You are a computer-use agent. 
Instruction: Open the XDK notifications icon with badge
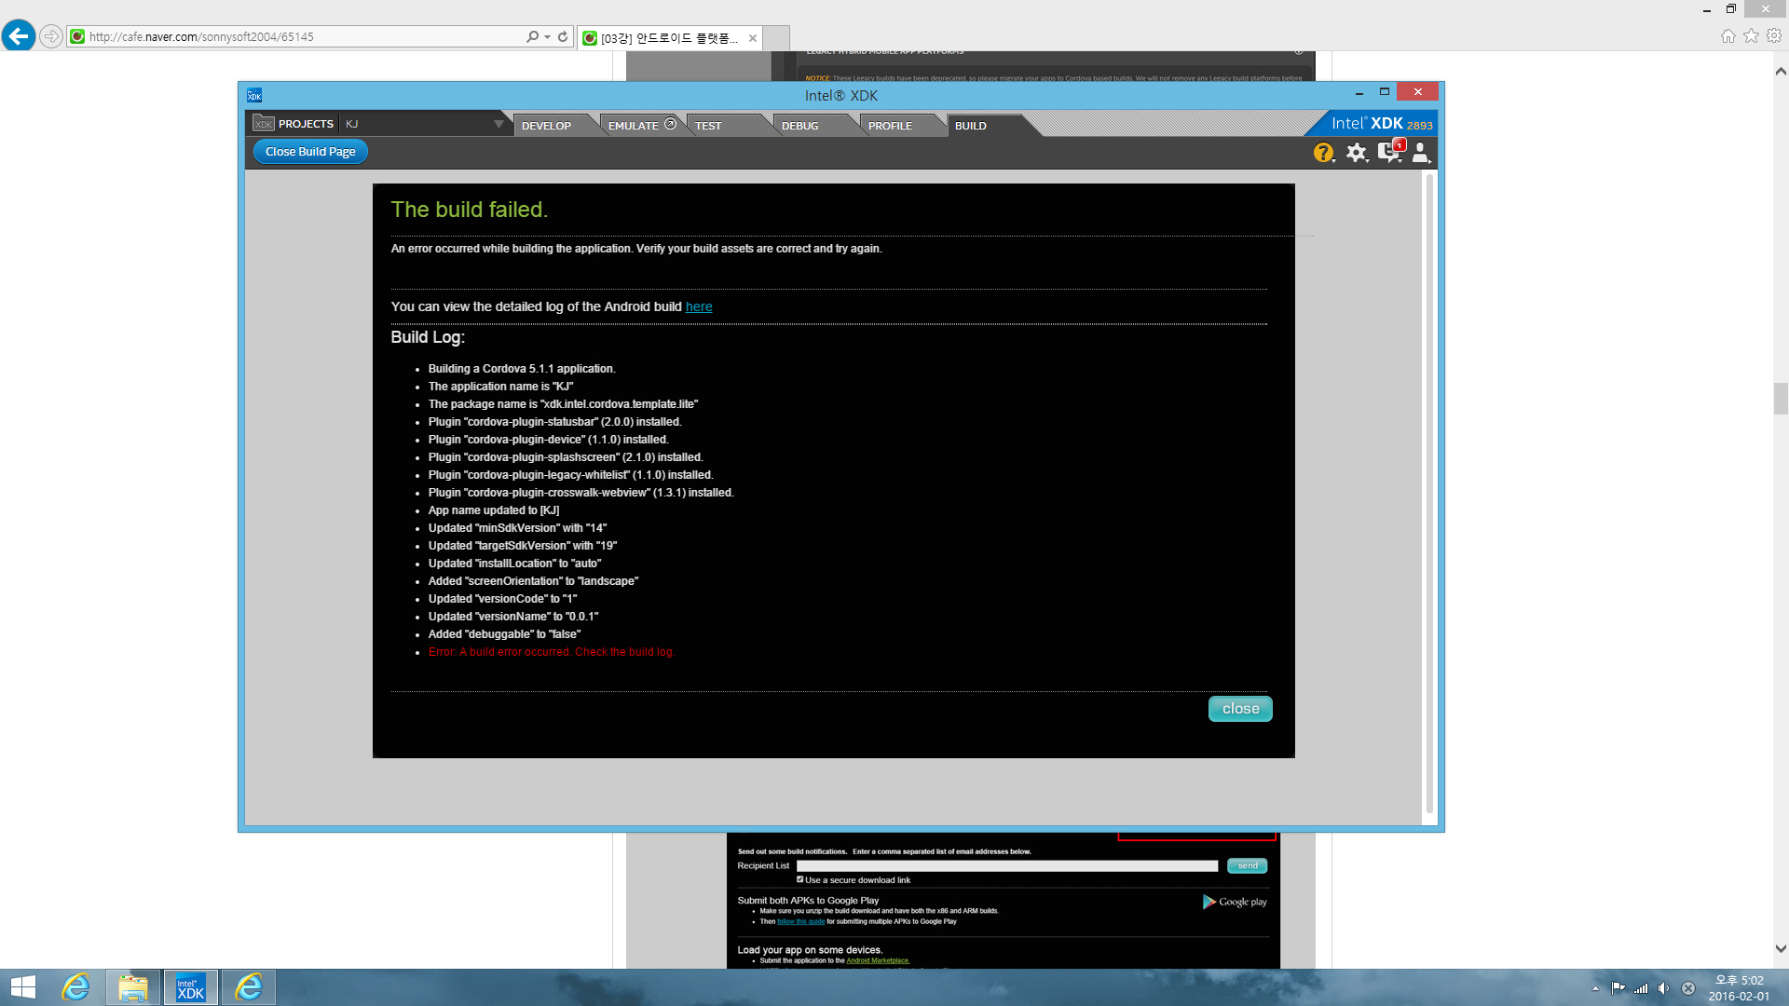point(1390,152)
